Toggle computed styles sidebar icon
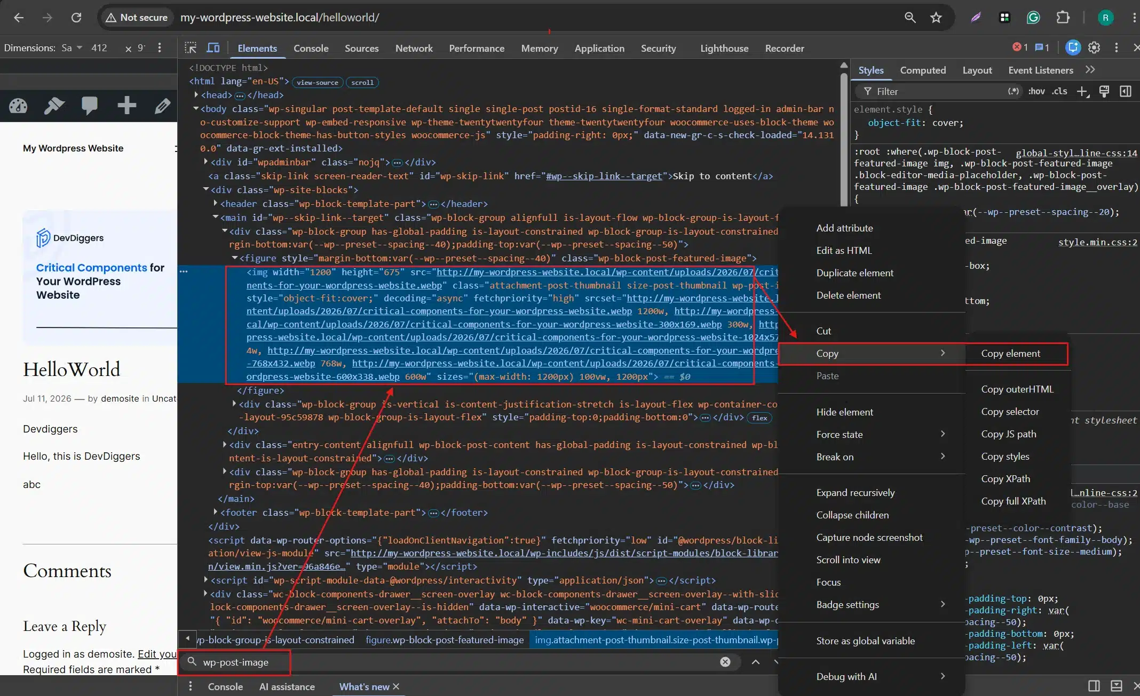The height and width of the screenshot is (696, 1140). tap(1126, 92)
